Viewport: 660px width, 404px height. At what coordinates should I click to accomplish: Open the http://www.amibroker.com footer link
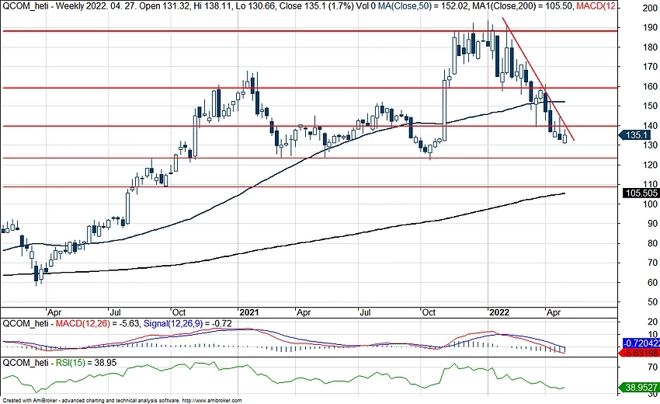(x=212, y=400)
